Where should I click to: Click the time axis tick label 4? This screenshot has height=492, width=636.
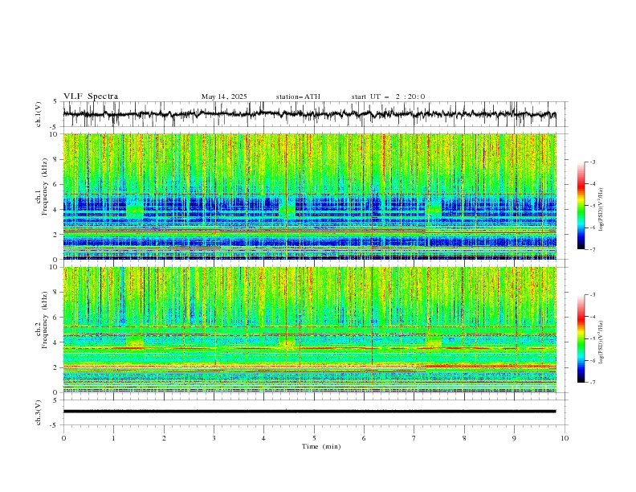tap(263, 438)
